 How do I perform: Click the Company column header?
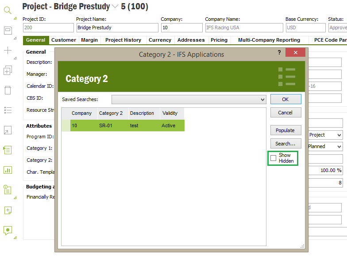tap(84, 113)
